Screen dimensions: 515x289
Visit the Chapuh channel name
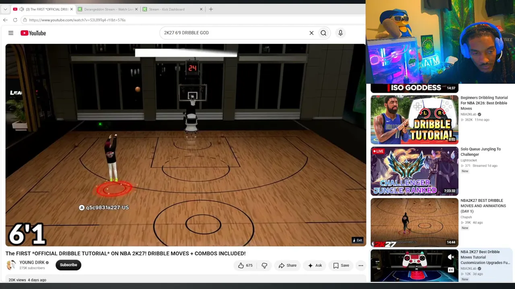click(466, 217)
